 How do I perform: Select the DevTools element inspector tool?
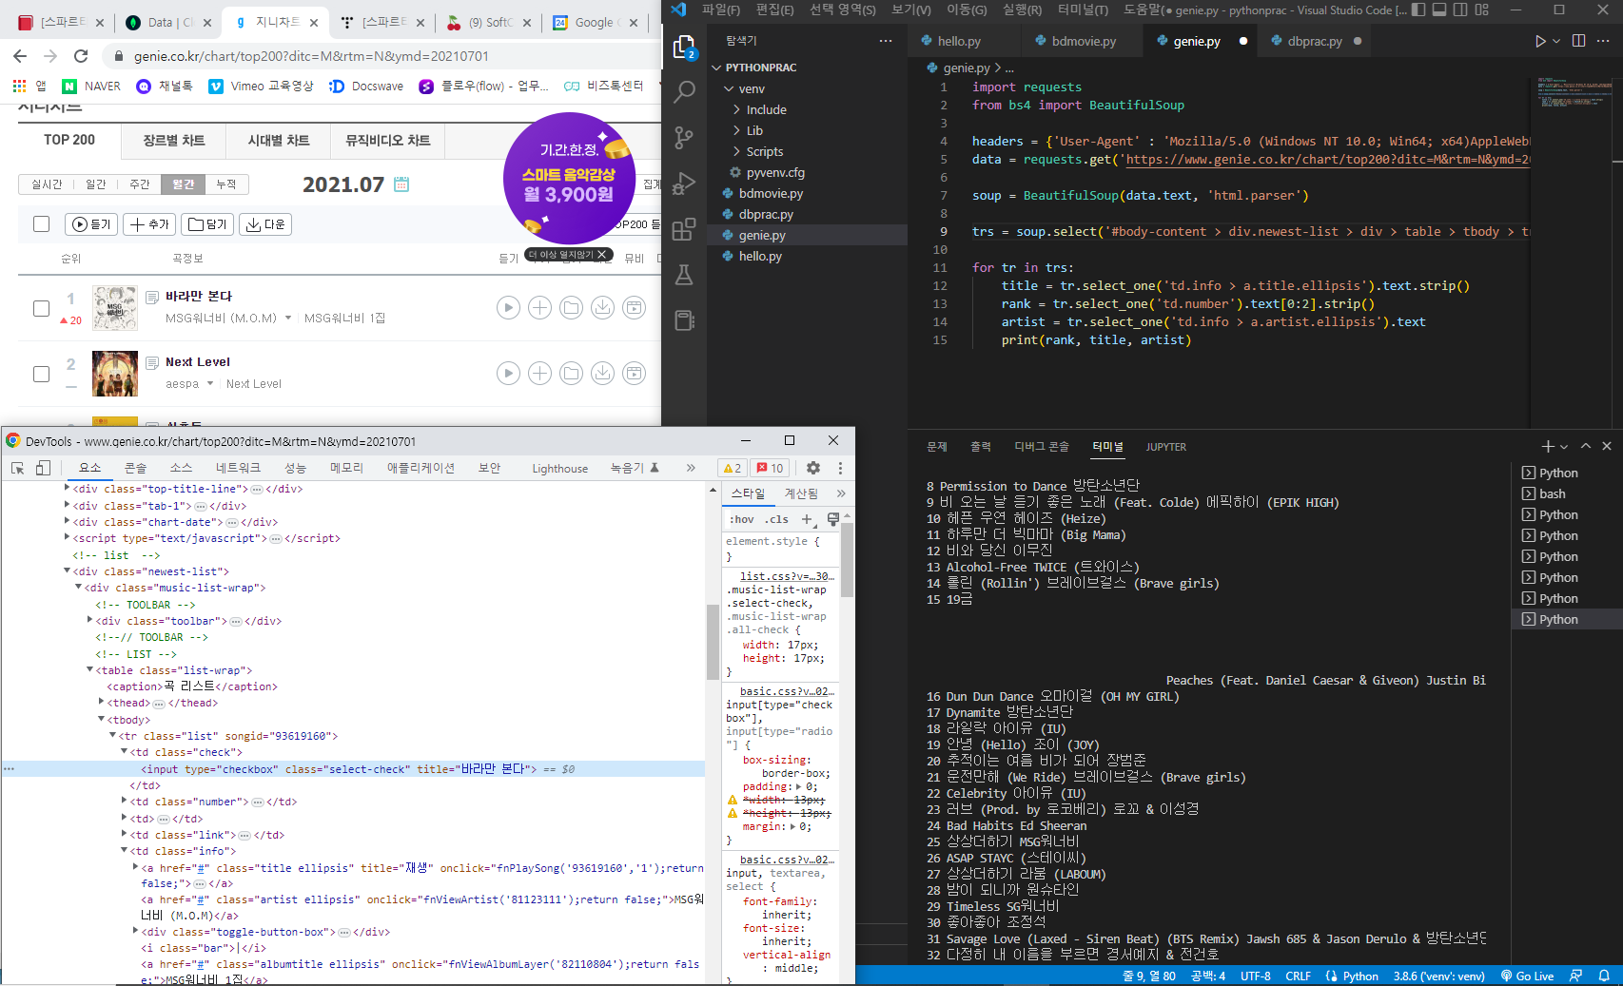pos(17,468)
